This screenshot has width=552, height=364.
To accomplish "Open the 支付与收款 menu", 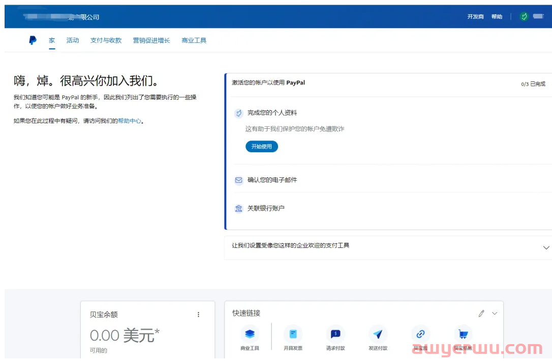I will point(106,40).
